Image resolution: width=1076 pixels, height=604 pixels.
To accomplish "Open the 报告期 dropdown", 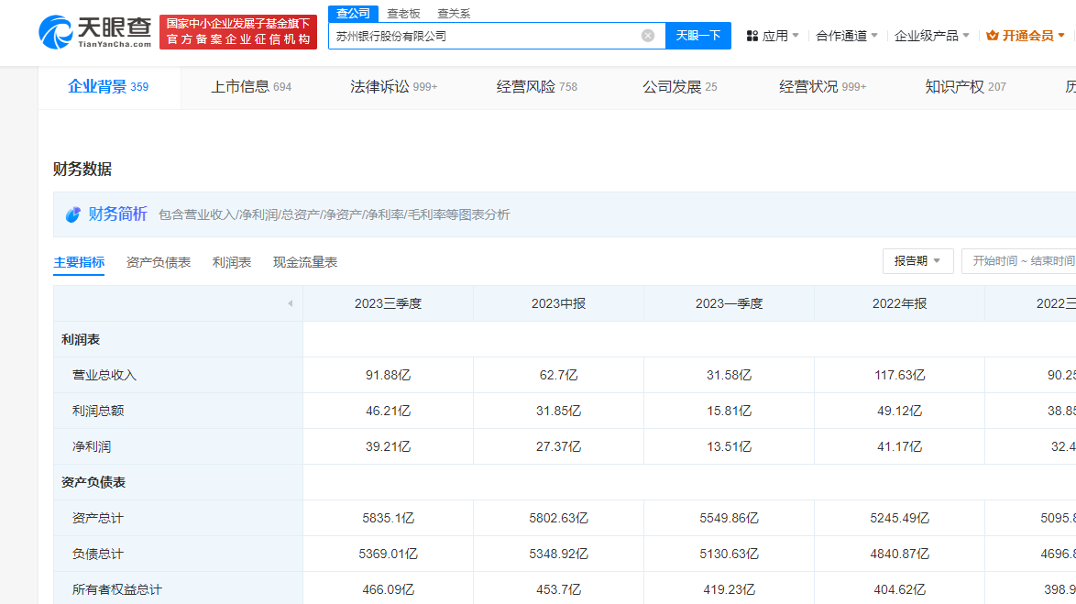I will pos(917,261).
